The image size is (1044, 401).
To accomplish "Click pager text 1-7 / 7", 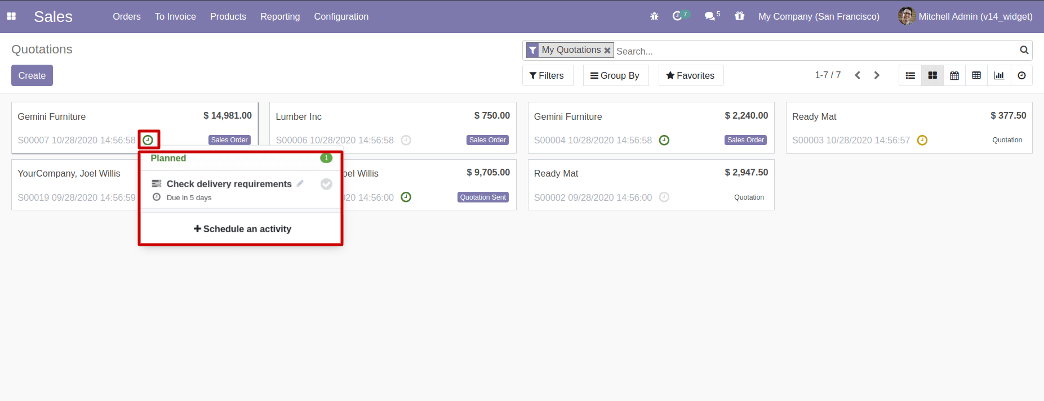I will tap(828, 75).
